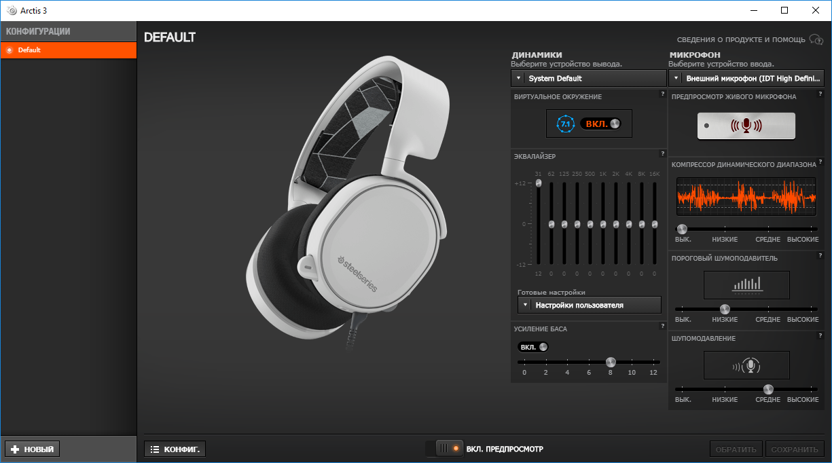Click the dynamic range compressor waveform
The height and width of the screenshot is (463, 832).
tap(746, 198)
